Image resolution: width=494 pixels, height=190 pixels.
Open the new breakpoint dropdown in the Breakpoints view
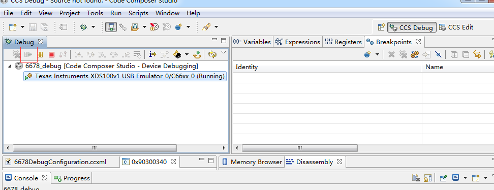tap(377, 54)
